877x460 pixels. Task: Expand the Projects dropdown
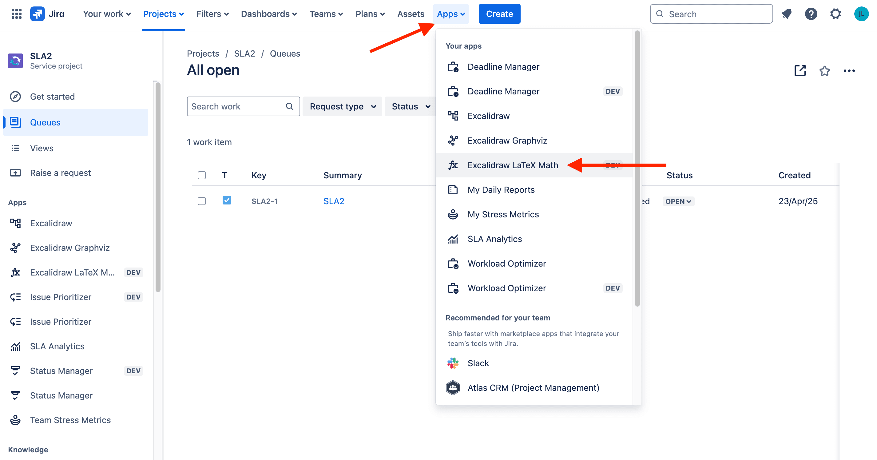(163, 14)
